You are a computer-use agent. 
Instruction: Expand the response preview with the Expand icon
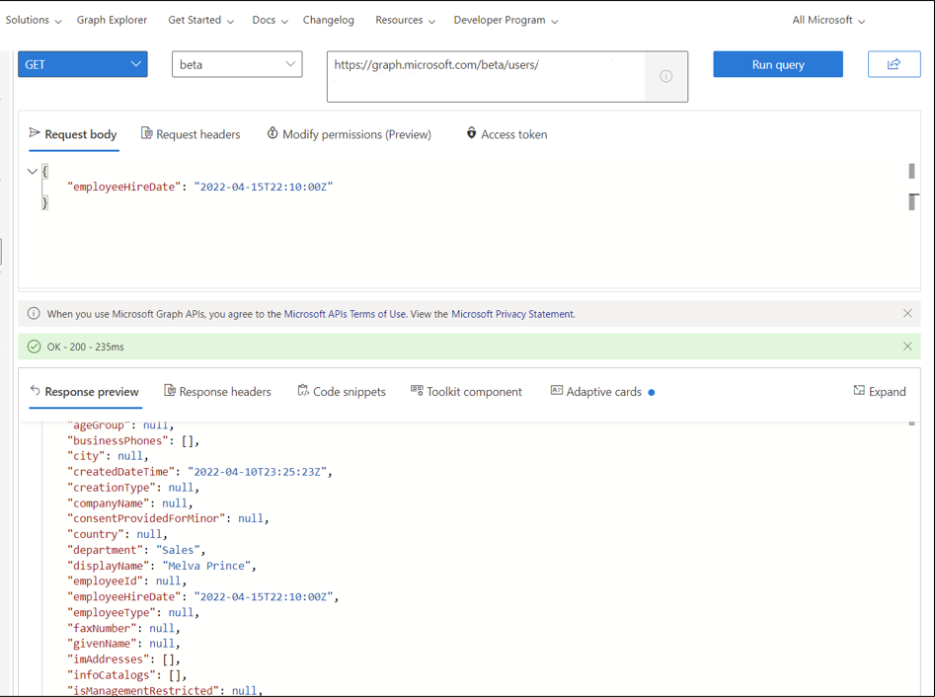(879, 391)
